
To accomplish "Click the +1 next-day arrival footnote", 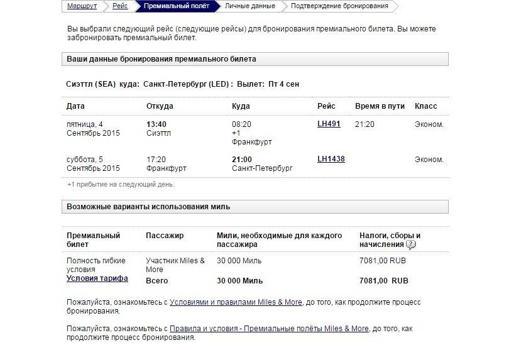I will (x=121, y=185).
